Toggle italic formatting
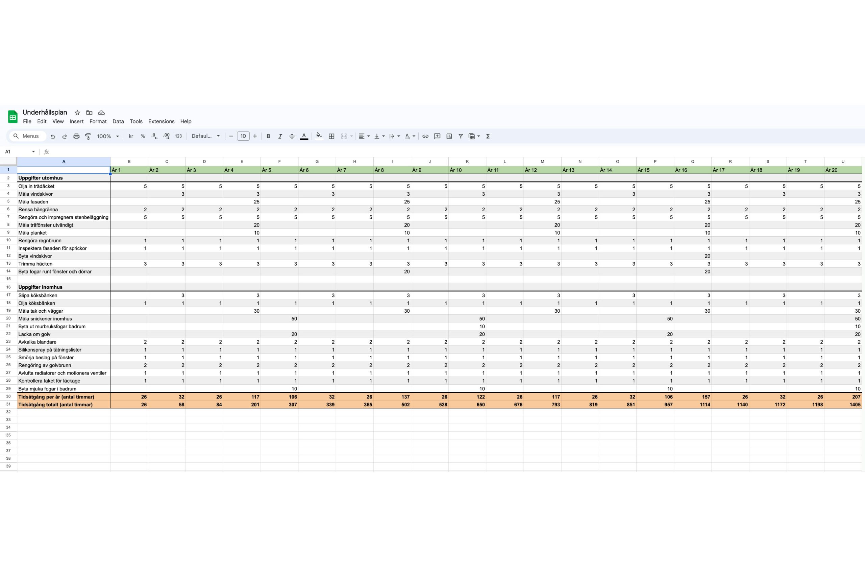This screenshot has width=865, height=577. pyautogui.click(x=280, y=136)
